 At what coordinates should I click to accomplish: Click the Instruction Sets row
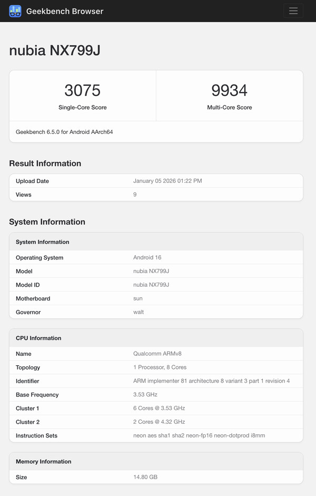click(158, 435)
